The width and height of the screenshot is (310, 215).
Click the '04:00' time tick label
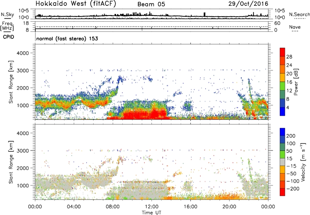click(x=74, y=207)
